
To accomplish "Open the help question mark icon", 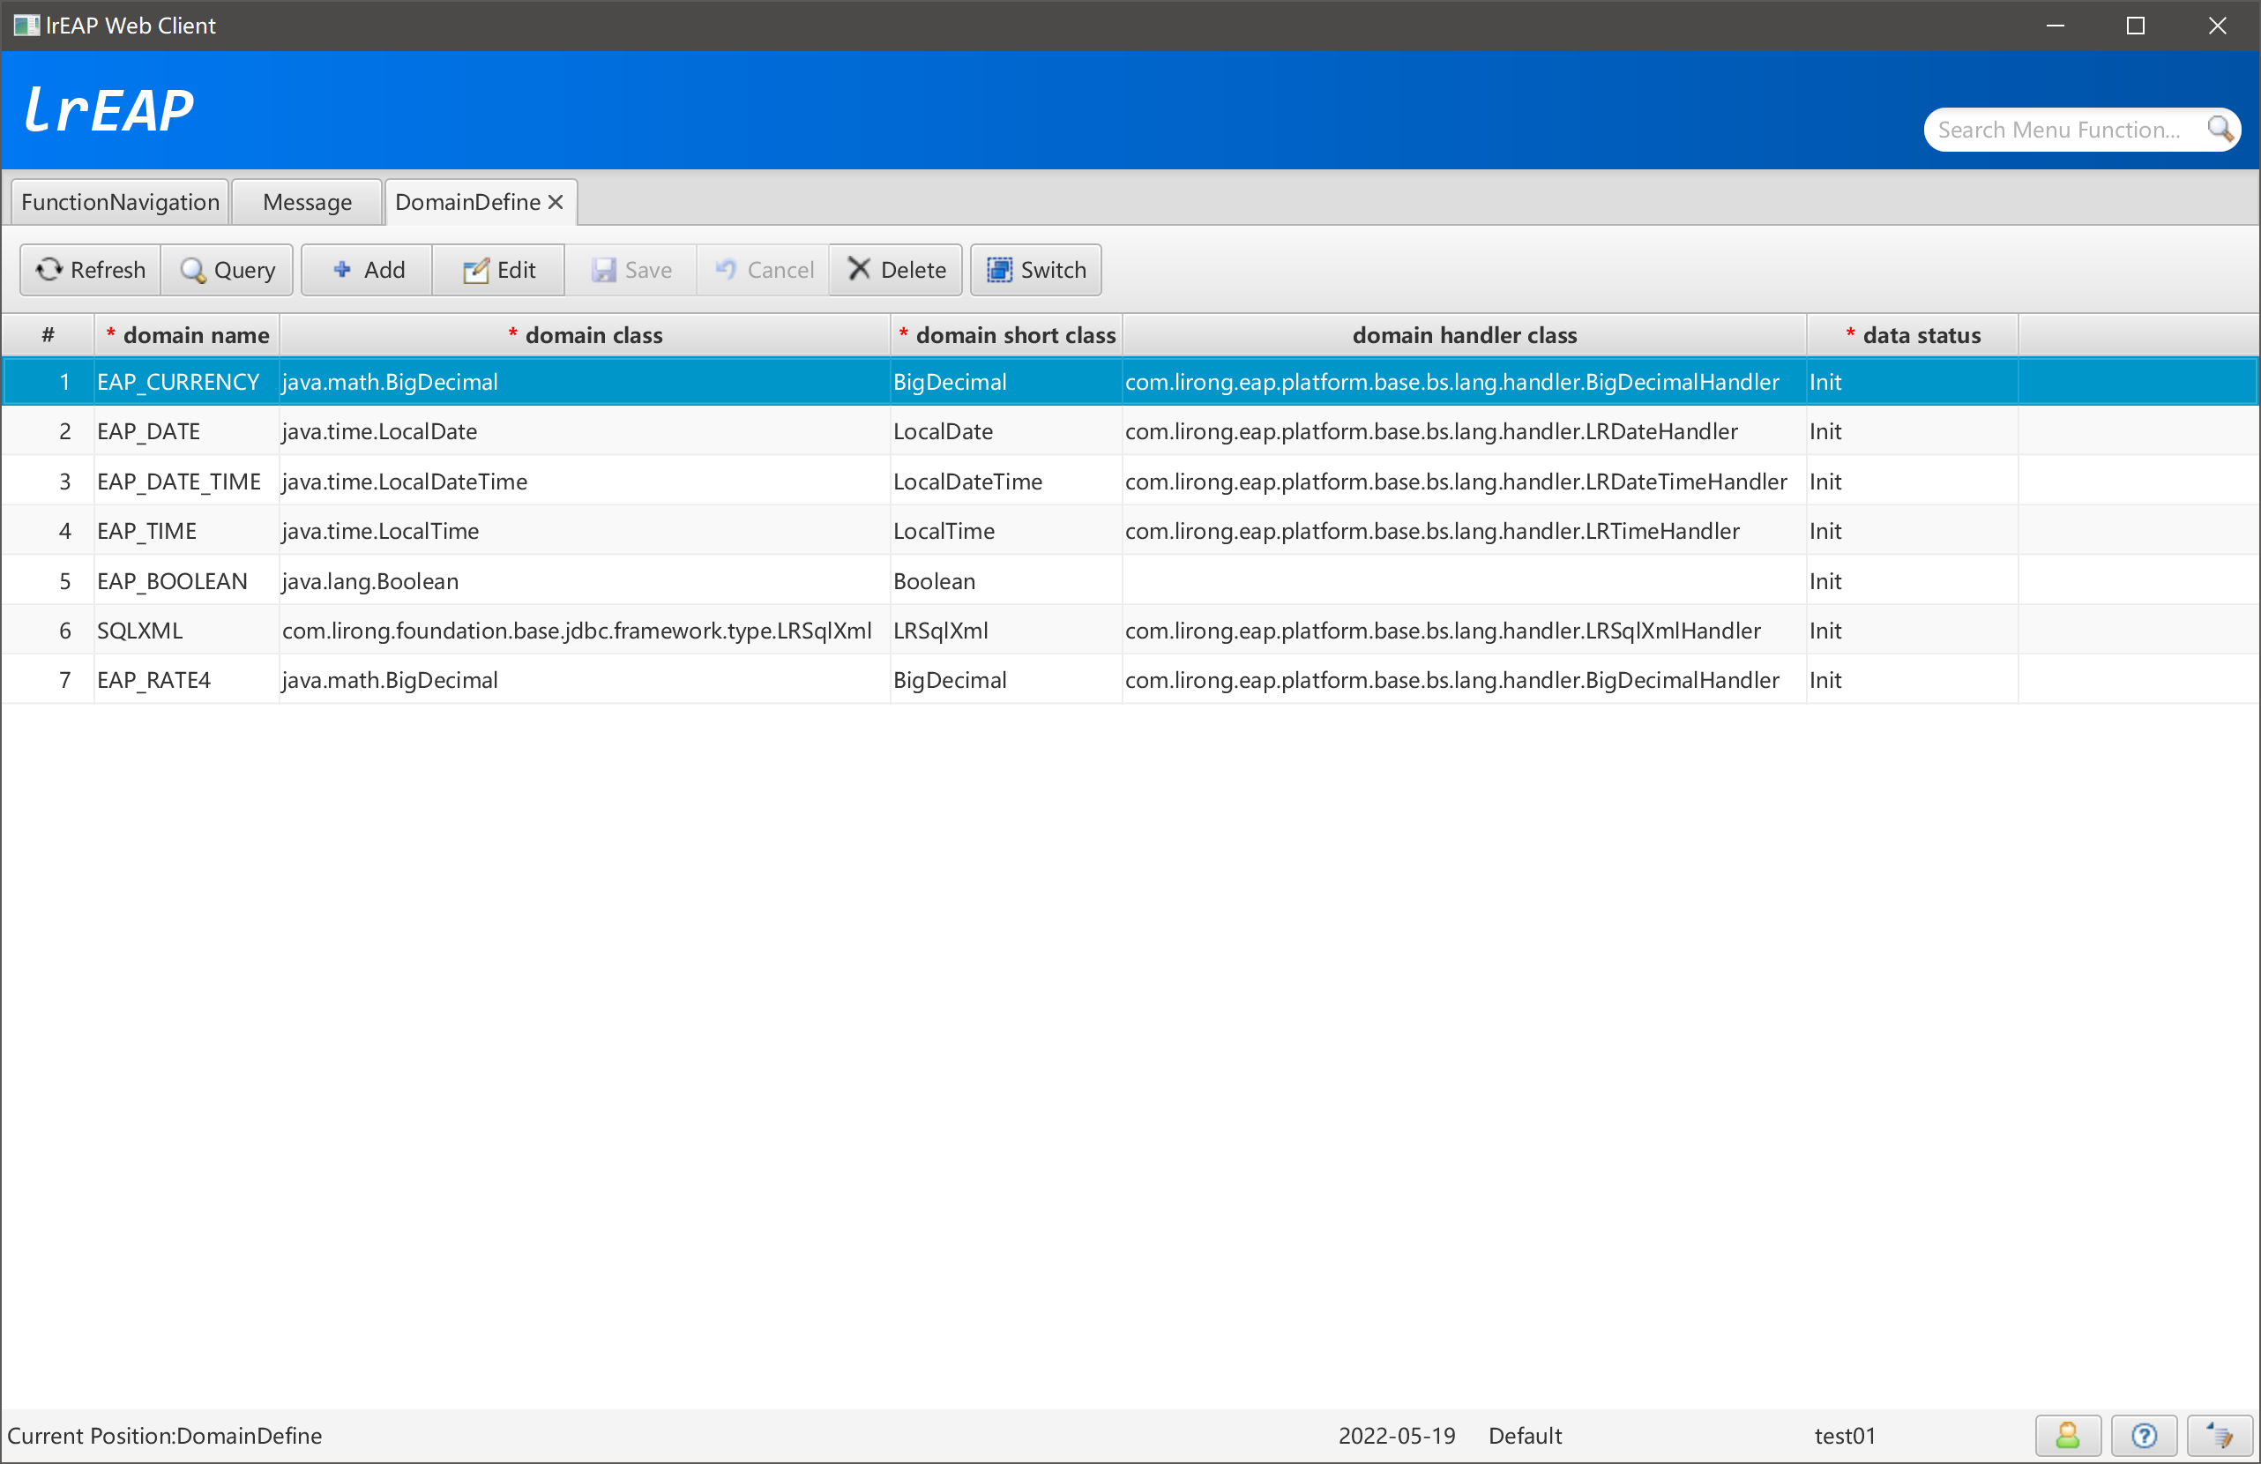I will pyautogui.click(x=2144, y=1435).
